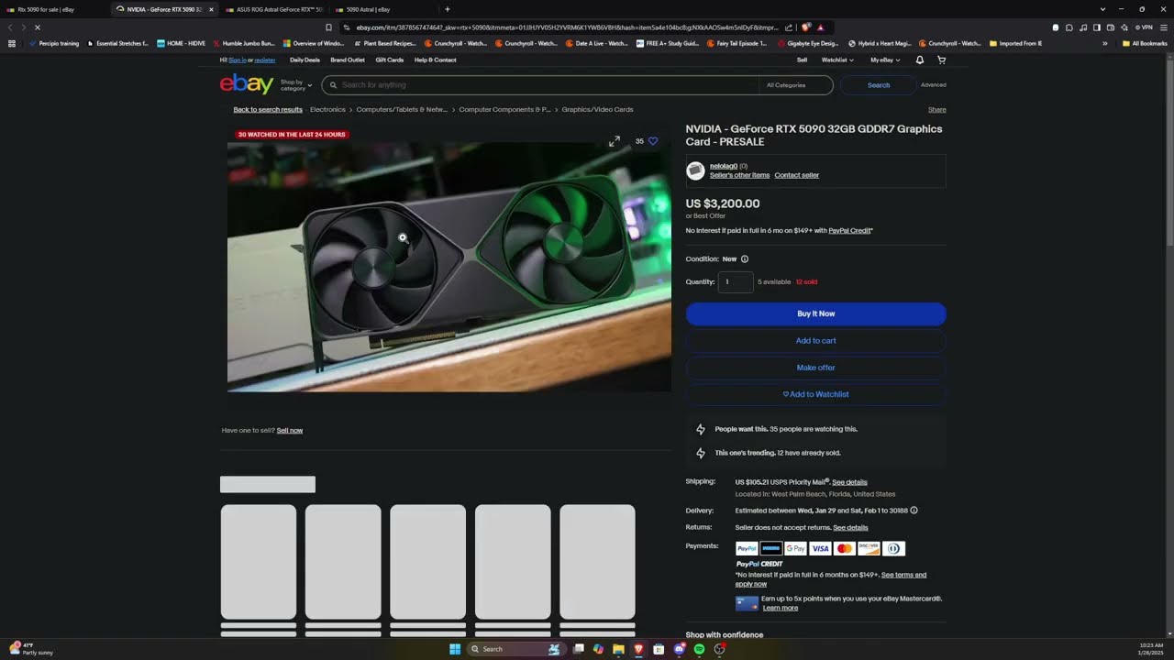The image size is (1174, 660).
Task: Click the eBay logo
Action: [x=247, y=84]
